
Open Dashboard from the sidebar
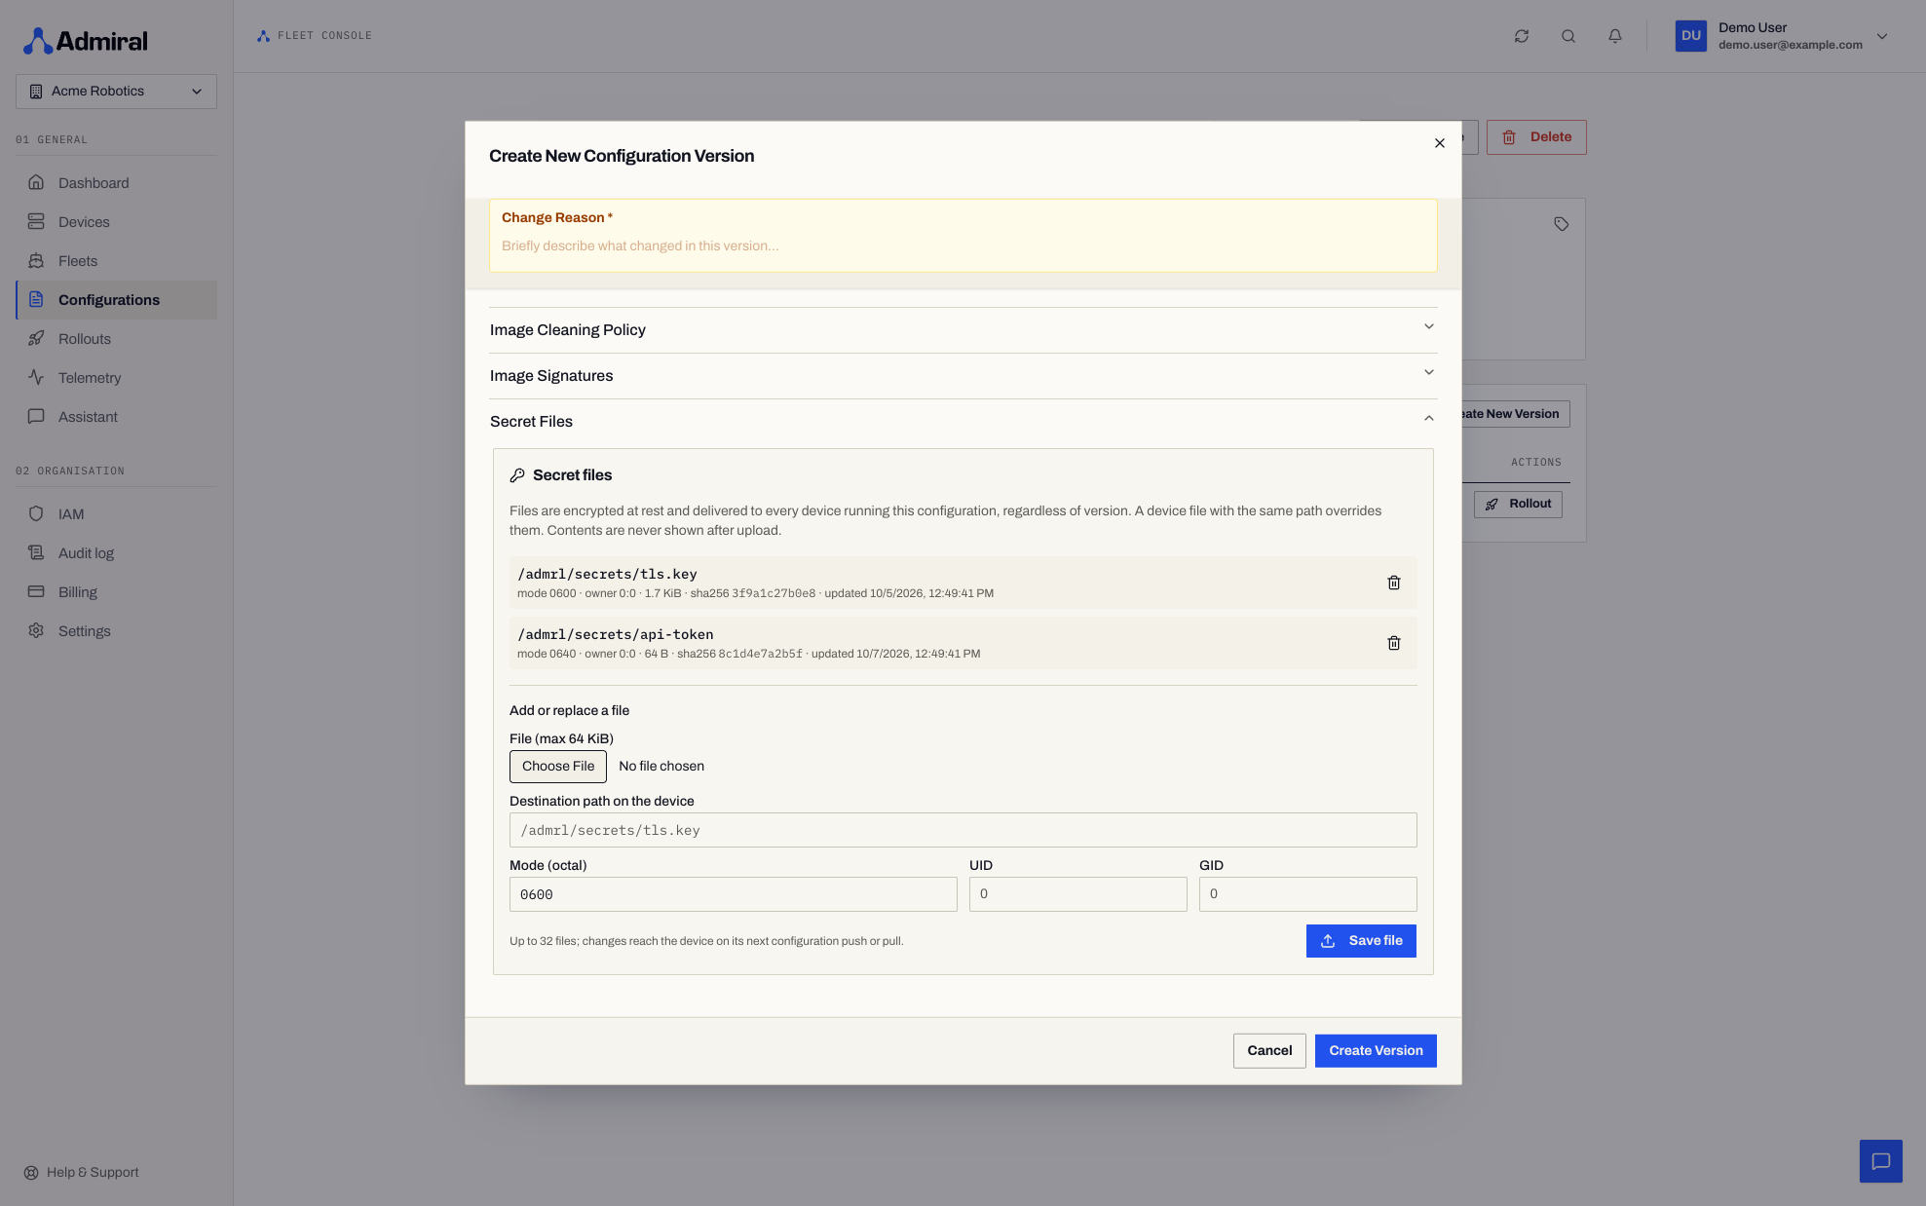[x=116, y=183]
